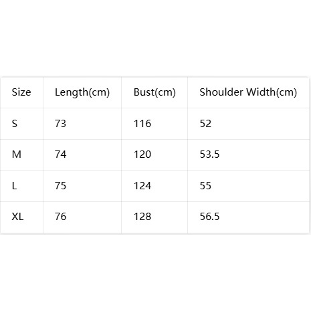Click the length value 76
Image resolution: width=311 pixels, height=311 pixels.
pyautogui.click(x=60, y=217)
